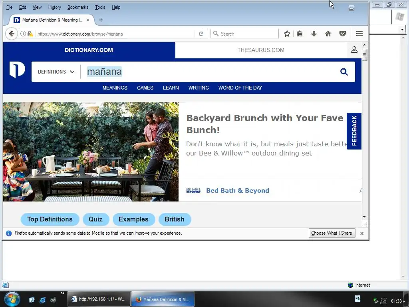Reload the page with refresh icon
The image size is (409, 307).
(x=201, y=34)
